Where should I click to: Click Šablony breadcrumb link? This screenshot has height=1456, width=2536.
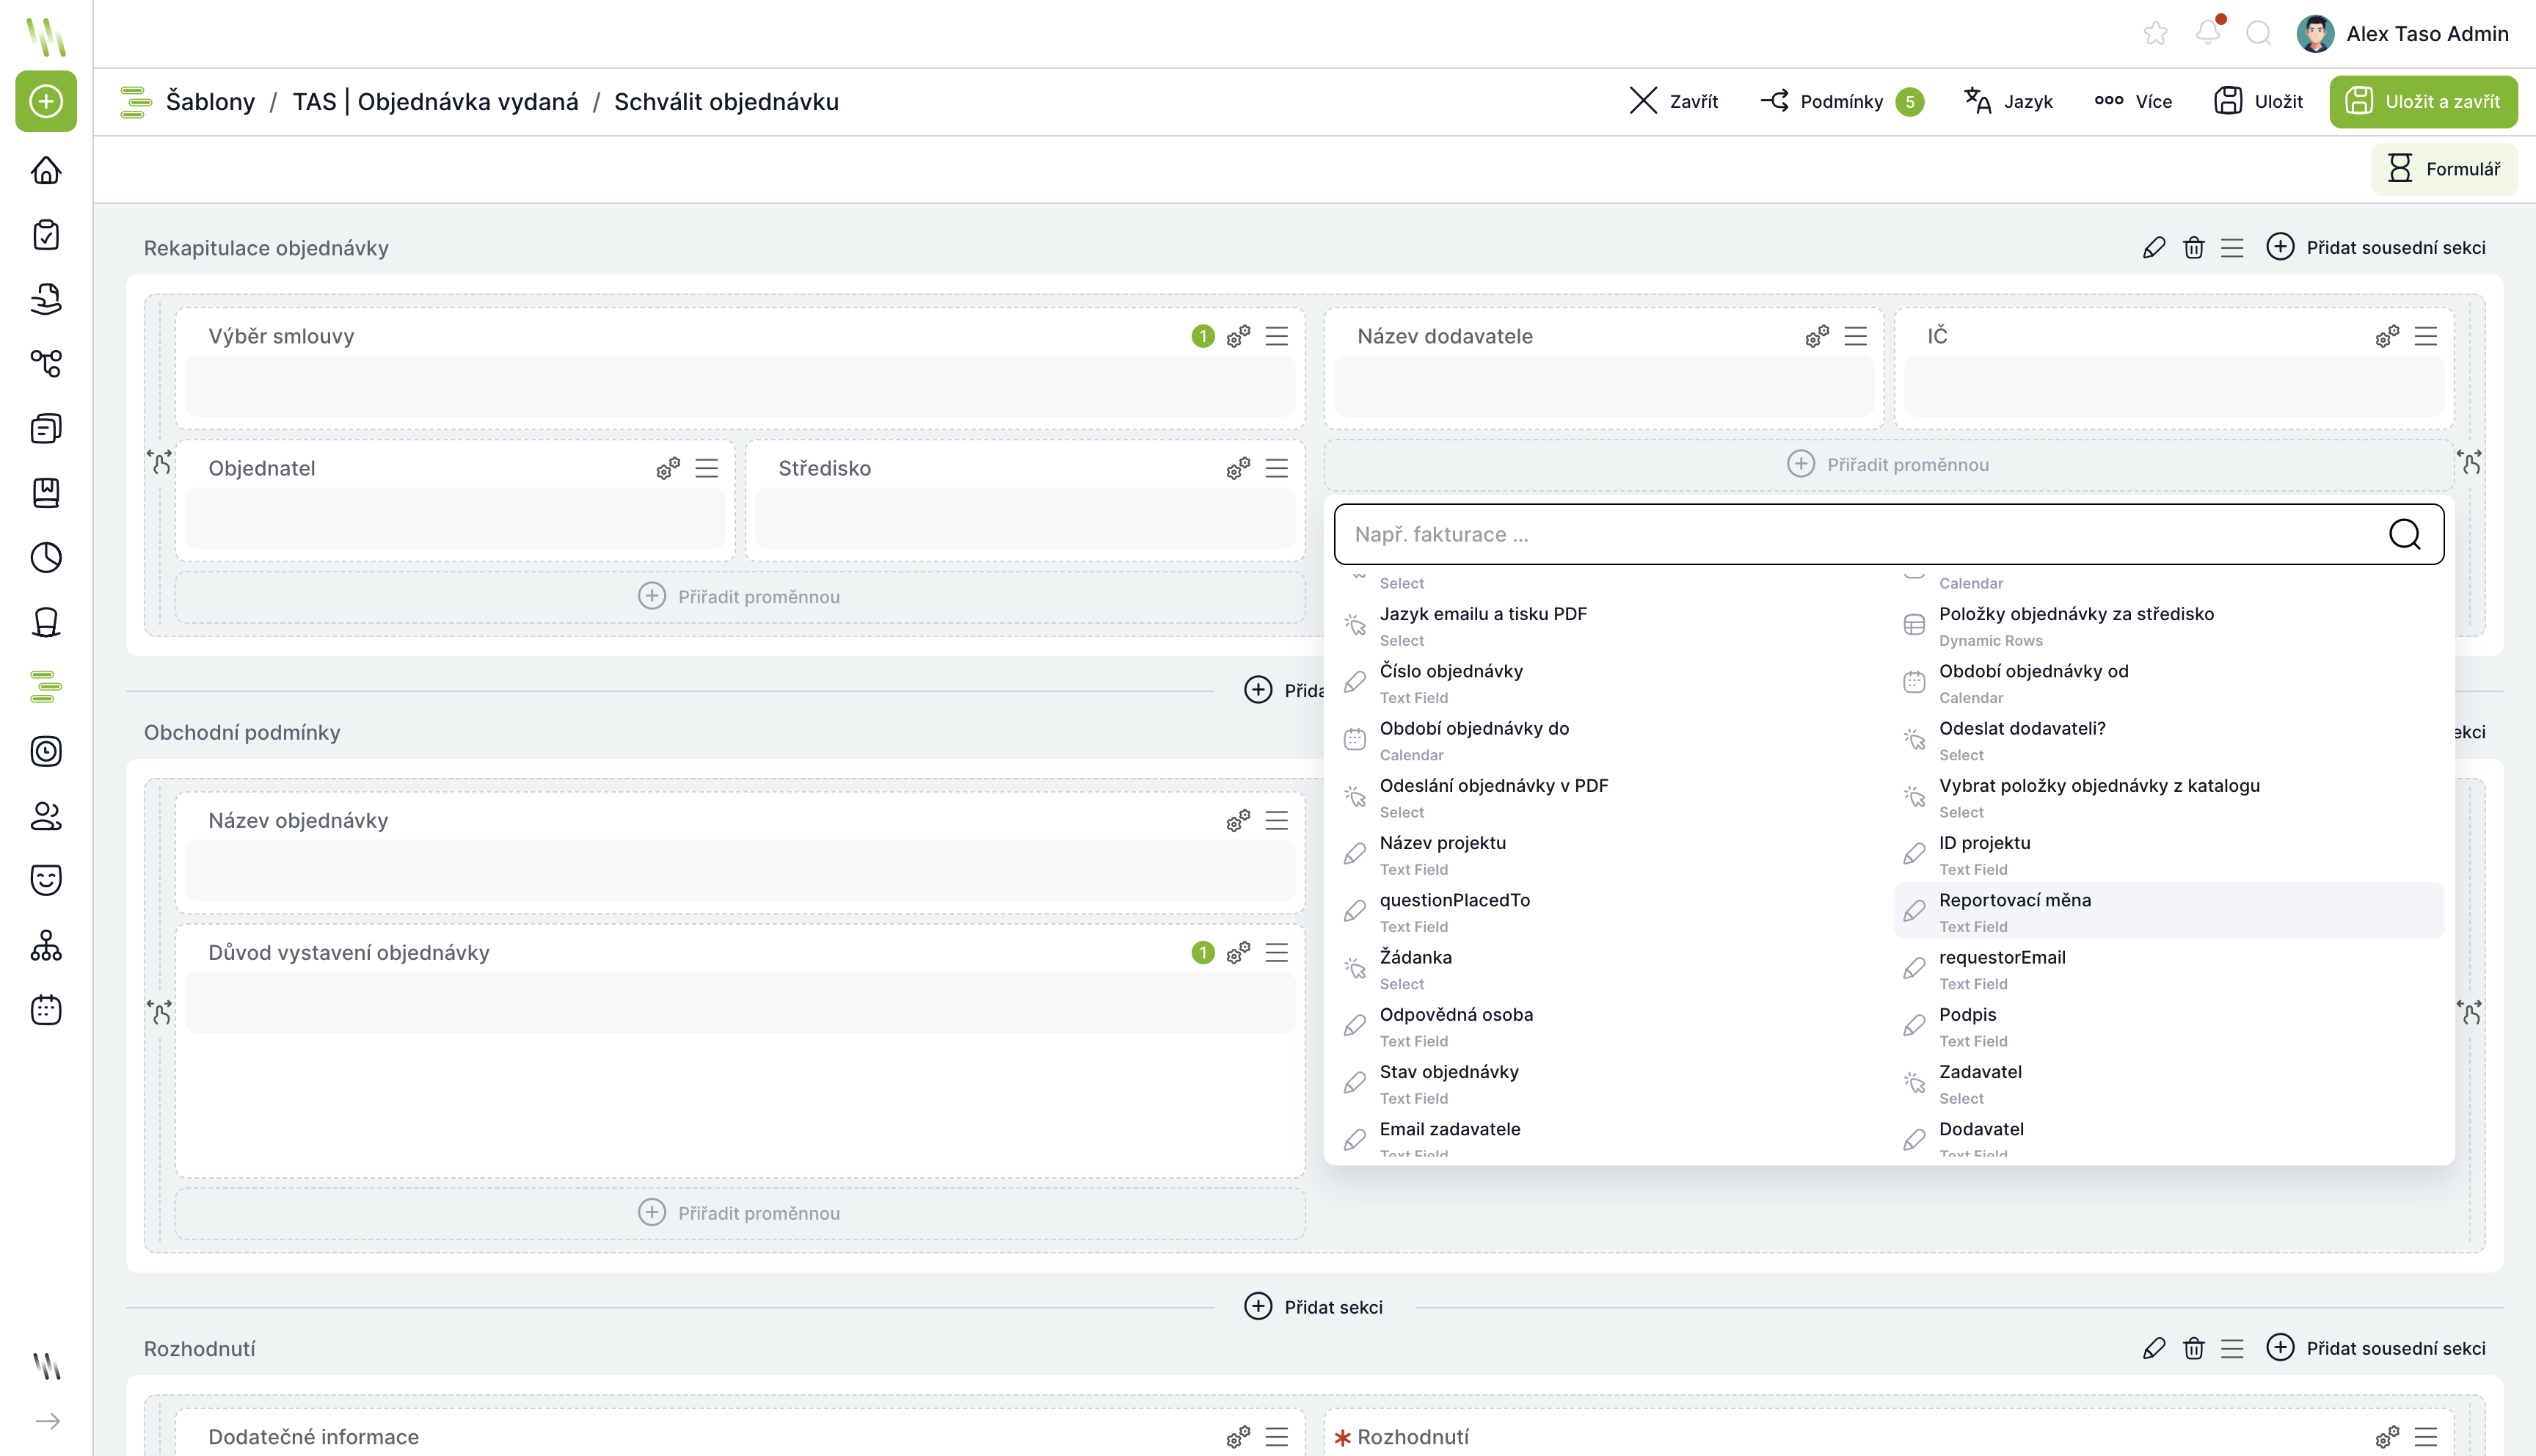coord(210,101)
